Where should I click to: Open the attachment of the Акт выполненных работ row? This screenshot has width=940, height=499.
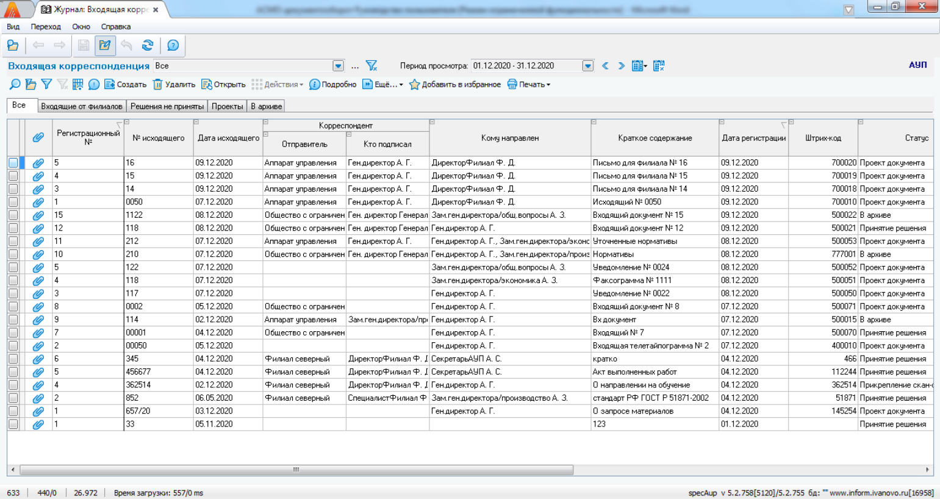[38, 372]
